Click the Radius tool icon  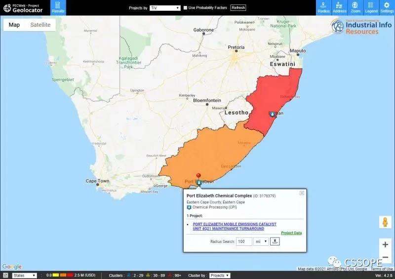pyautogui.click(x=324, y=7)
